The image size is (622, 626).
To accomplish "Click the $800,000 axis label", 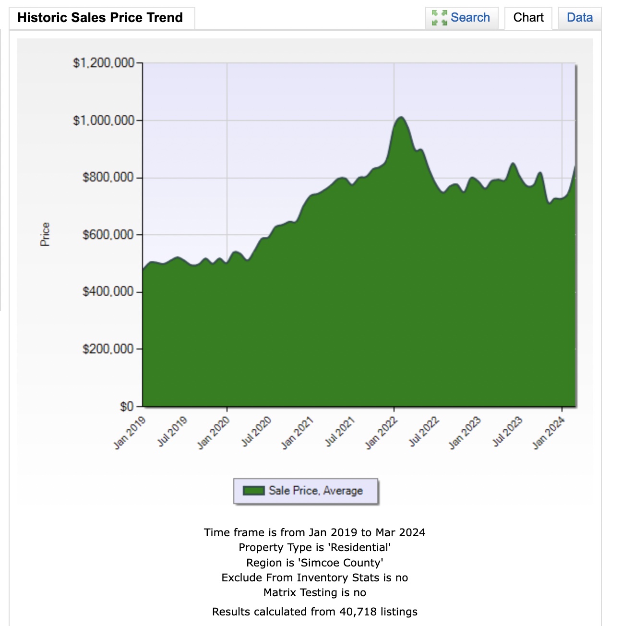I will point(108,177).
